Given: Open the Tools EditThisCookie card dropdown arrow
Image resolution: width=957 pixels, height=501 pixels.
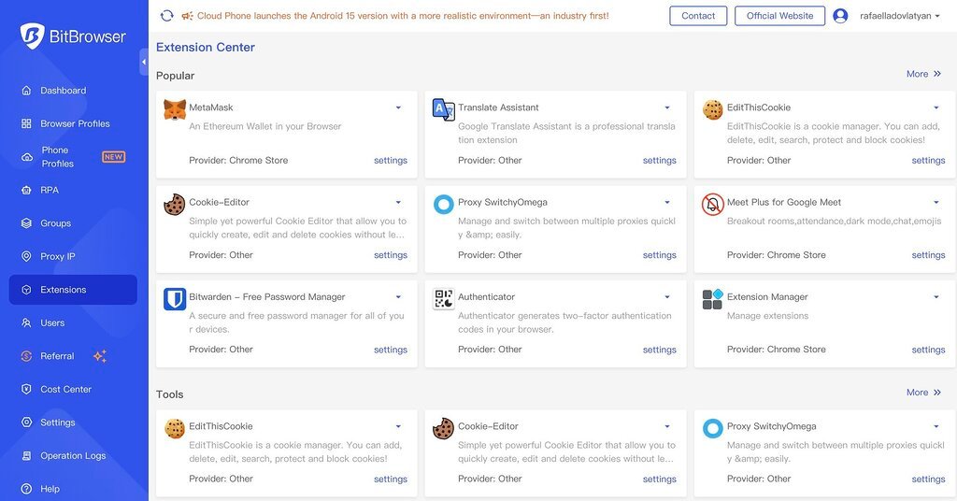Looking at the screenshot, I should pyautogui.click(x=398, y=426).
